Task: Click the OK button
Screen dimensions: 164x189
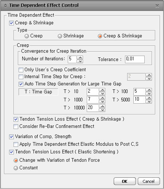Action: click(125, 181)
